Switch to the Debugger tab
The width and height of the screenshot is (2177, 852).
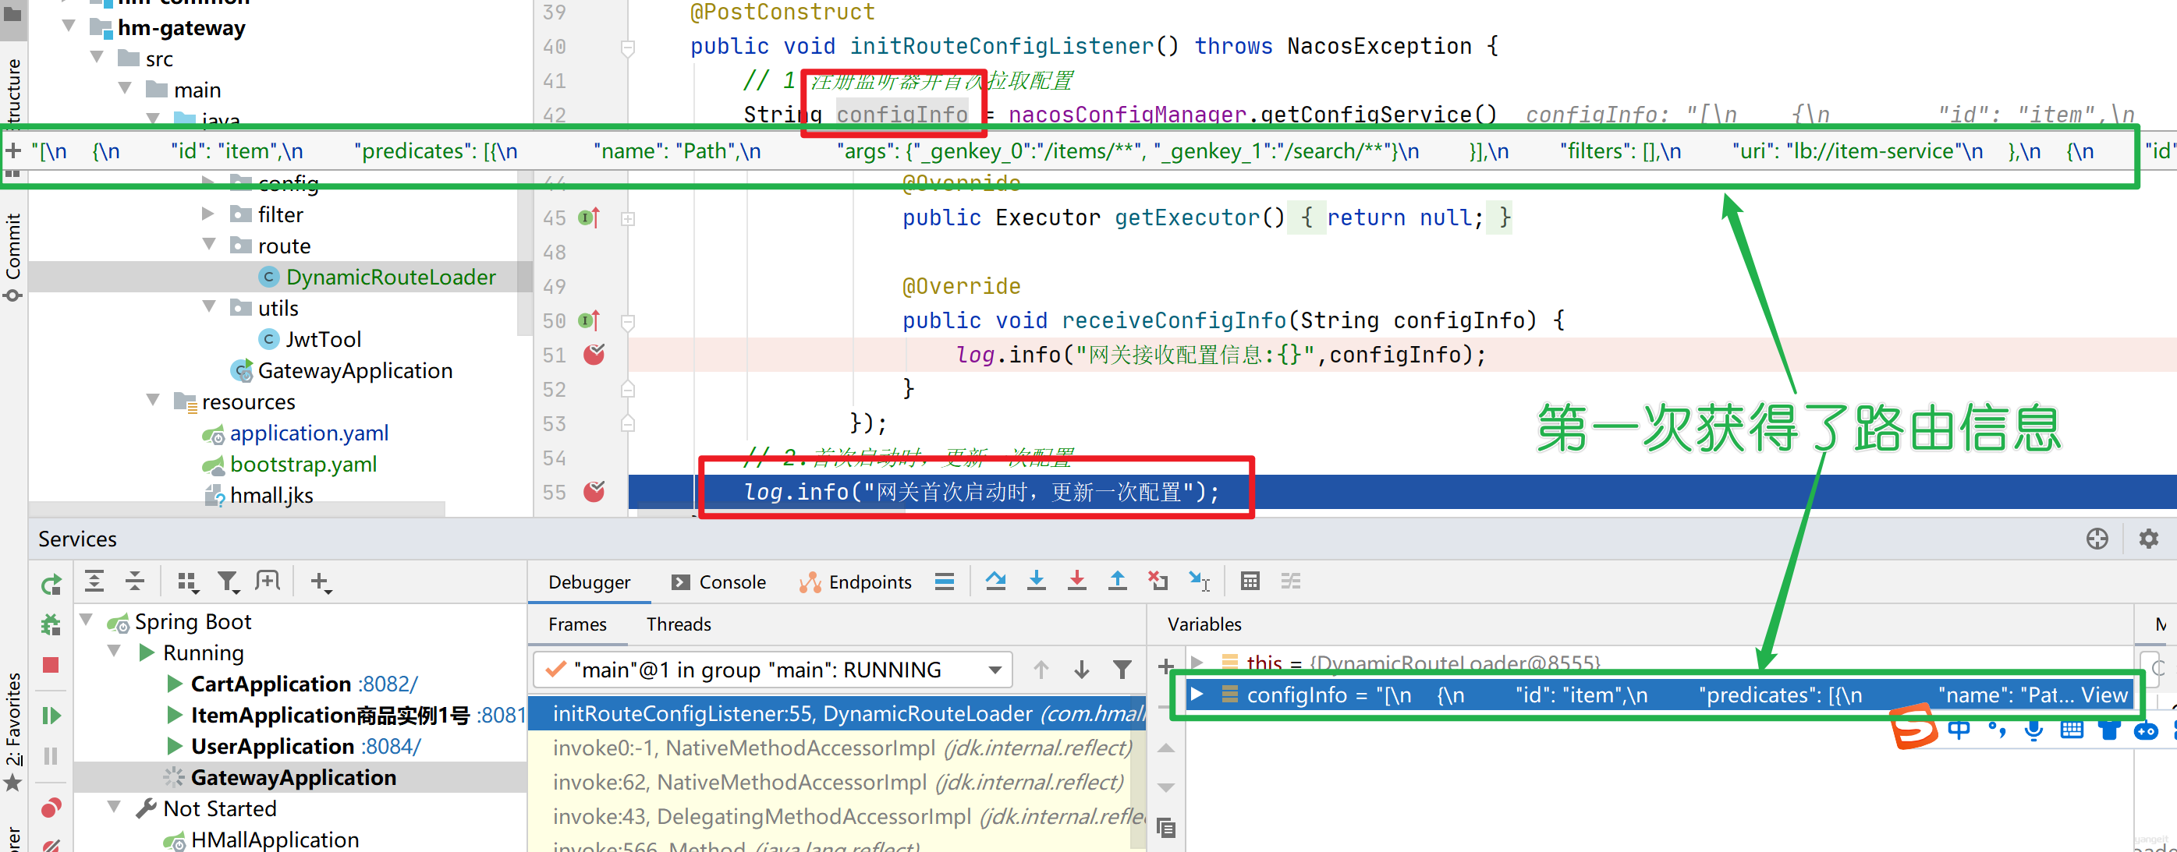tap(589, 582)
